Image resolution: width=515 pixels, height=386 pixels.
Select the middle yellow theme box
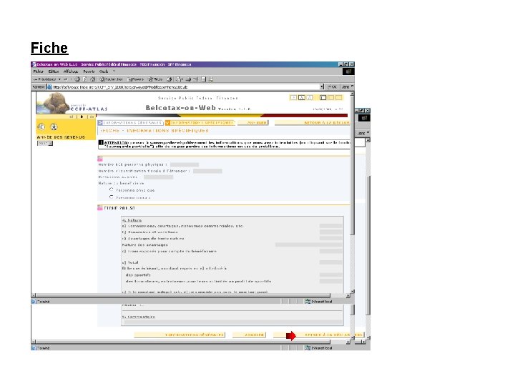coord(331,97)
